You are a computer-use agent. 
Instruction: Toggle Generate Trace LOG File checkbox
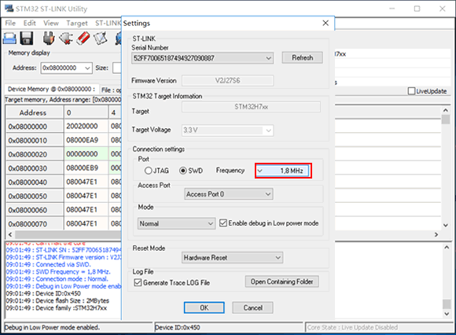click(x=138, y=282)
